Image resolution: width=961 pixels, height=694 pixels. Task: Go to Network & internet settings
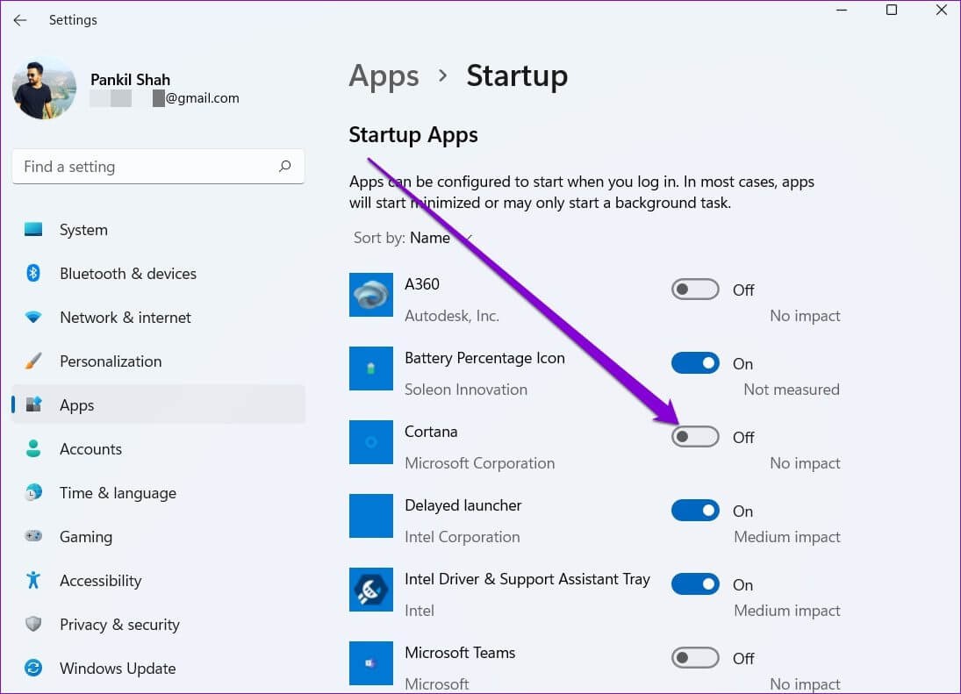(158, 318)
